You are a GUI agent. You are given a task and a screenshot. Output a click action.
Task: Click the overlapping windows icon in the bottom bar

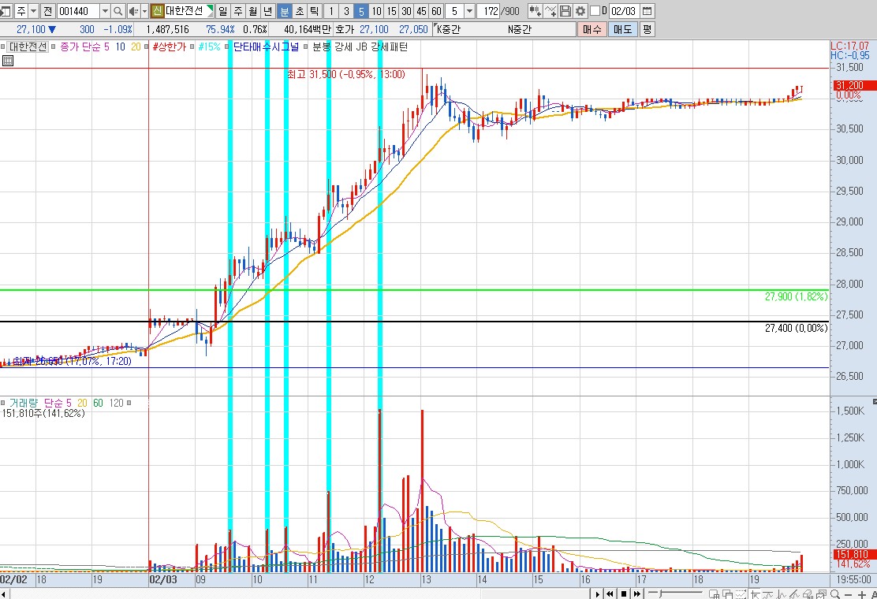point(728,594)
